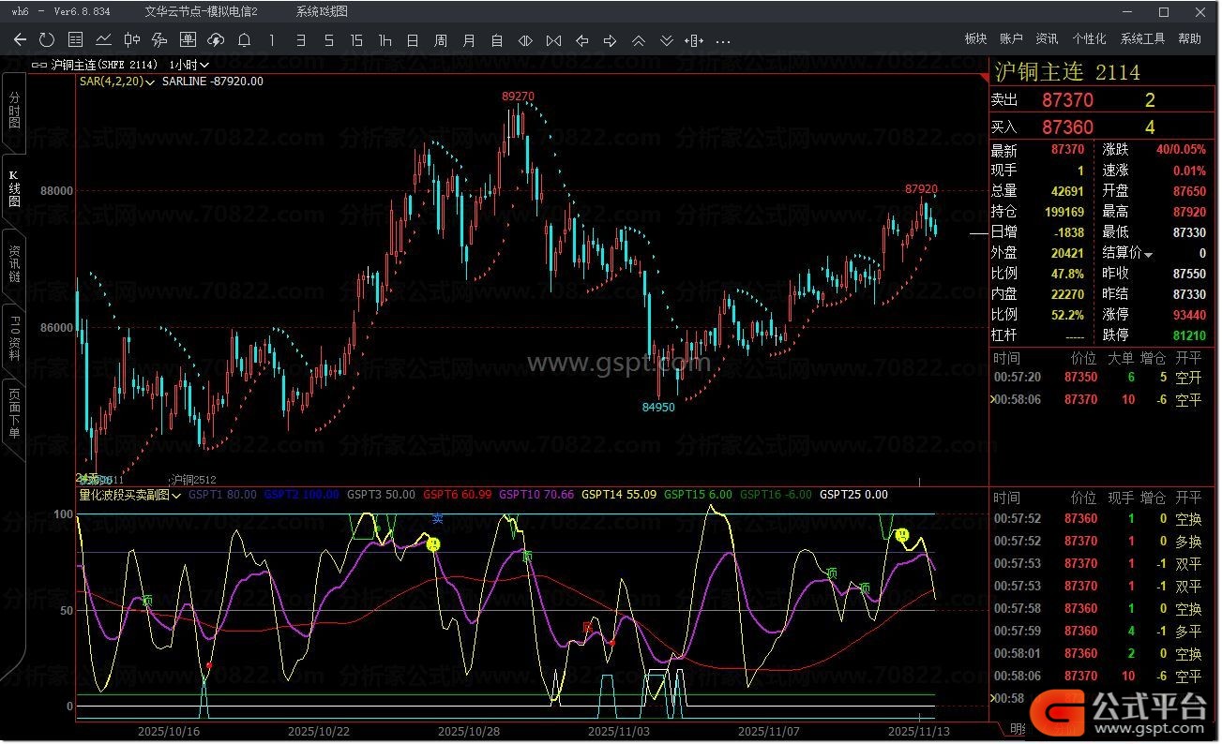Select the daily (日) period button
Image resolution: width=1222 pixels, height=744 pixels.
(413, 40)
